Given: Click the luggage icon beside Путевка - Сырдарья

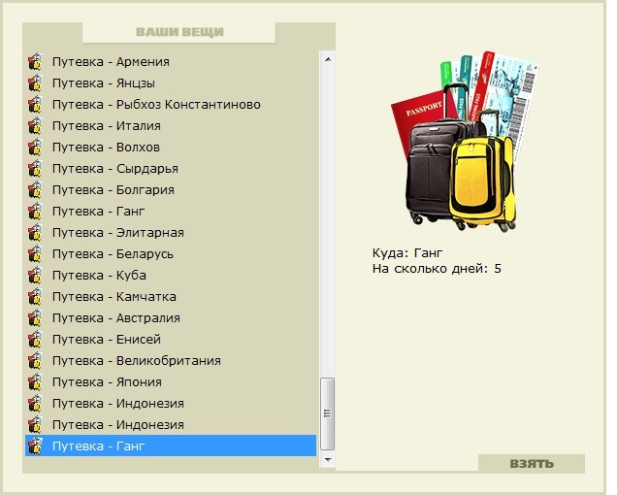Looking at the screenshot, I should pos(35,168).
